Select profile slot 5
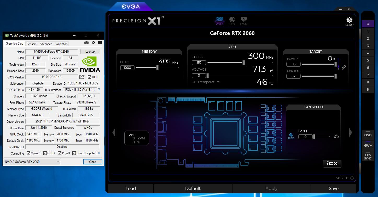Screen dimensions: 378x197 tap(368, 60)
